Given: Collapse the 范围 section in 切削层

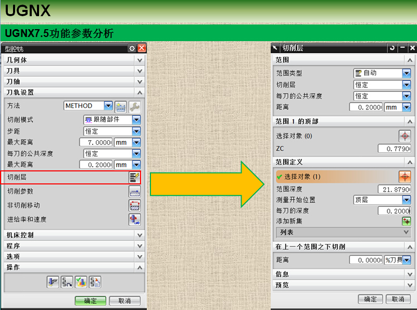Looking at the screenshot, I should [410, 60].
